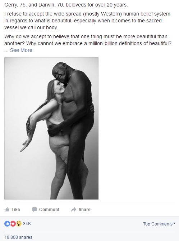This screenshot has height=241, width=179.
Task: Expand the Top Comments sorting dropdown
Action: (x=159, y=224)
